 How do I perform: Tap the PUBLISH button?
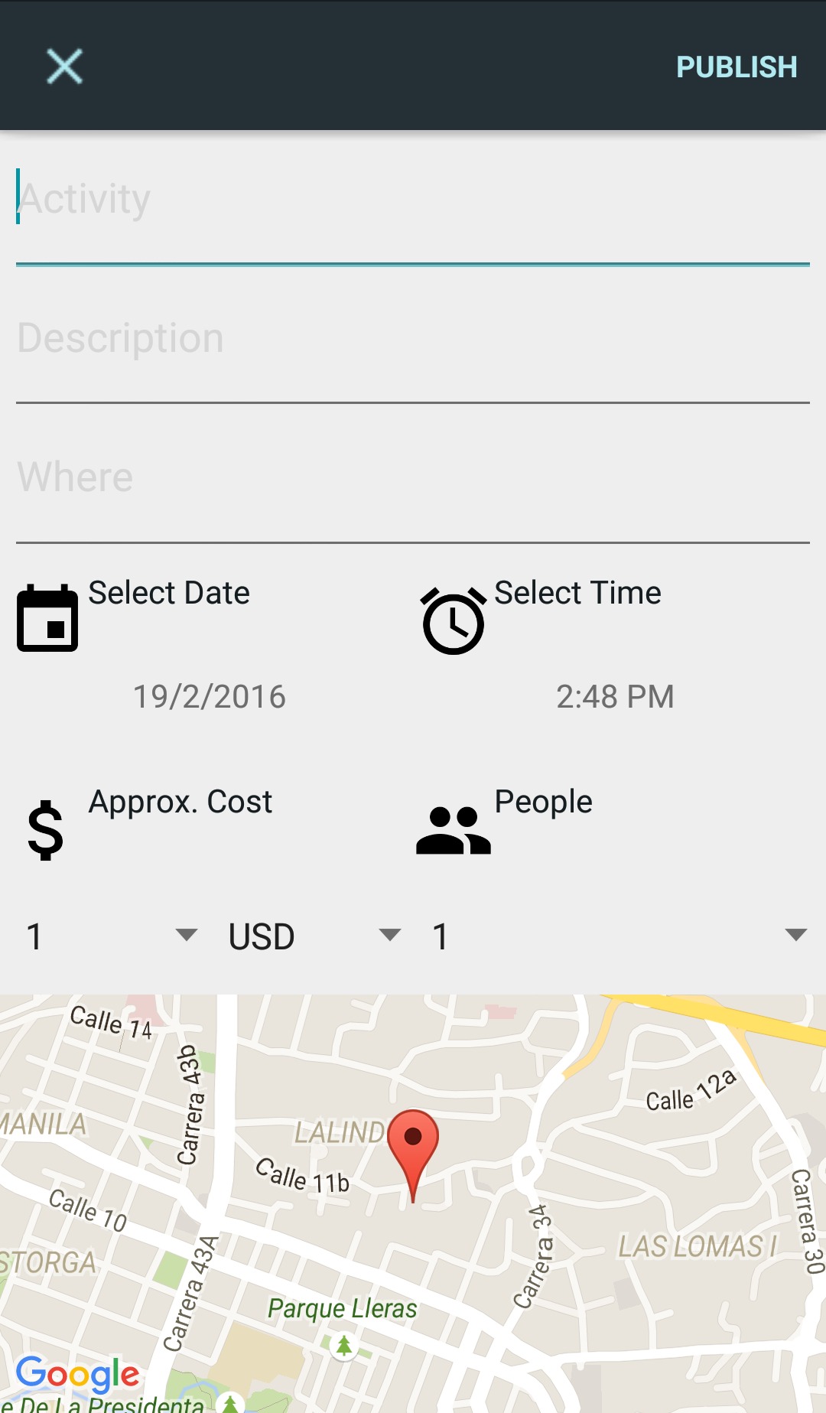click(x=736, y=67)
